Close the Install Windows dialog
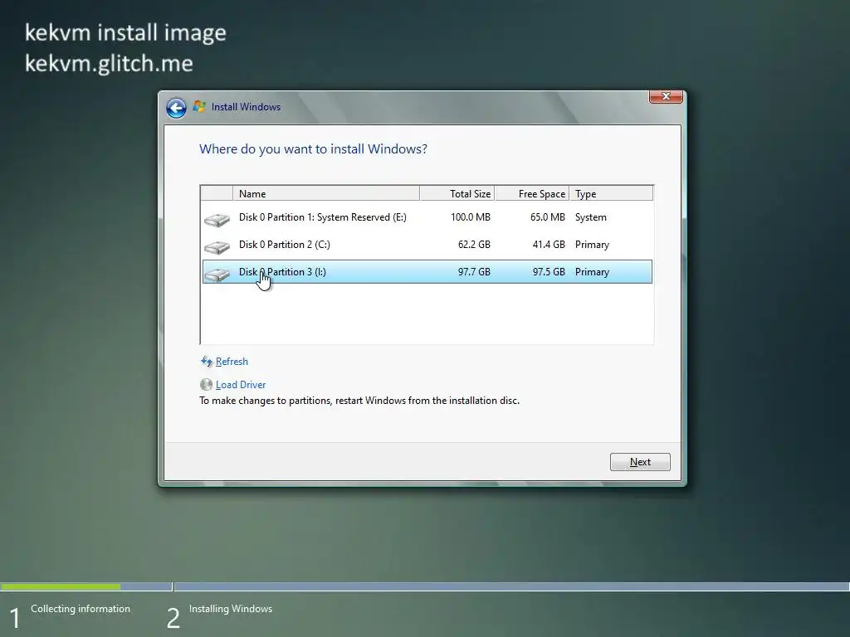 666,96
